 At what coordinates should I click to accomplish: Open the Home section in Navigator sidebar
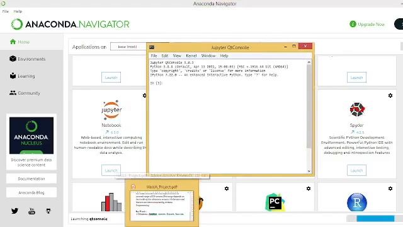[20, 42]
